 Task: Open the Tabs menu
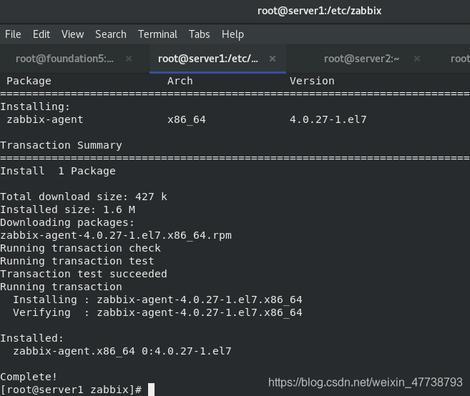(x=199, y=34)
